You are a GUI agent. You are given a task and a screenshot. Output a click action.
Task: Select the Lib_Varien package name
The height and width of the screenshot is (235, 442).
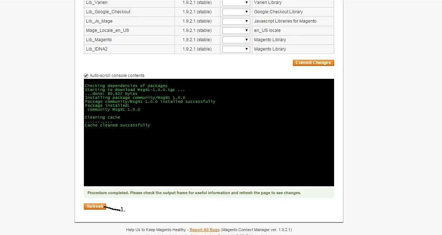97,3
